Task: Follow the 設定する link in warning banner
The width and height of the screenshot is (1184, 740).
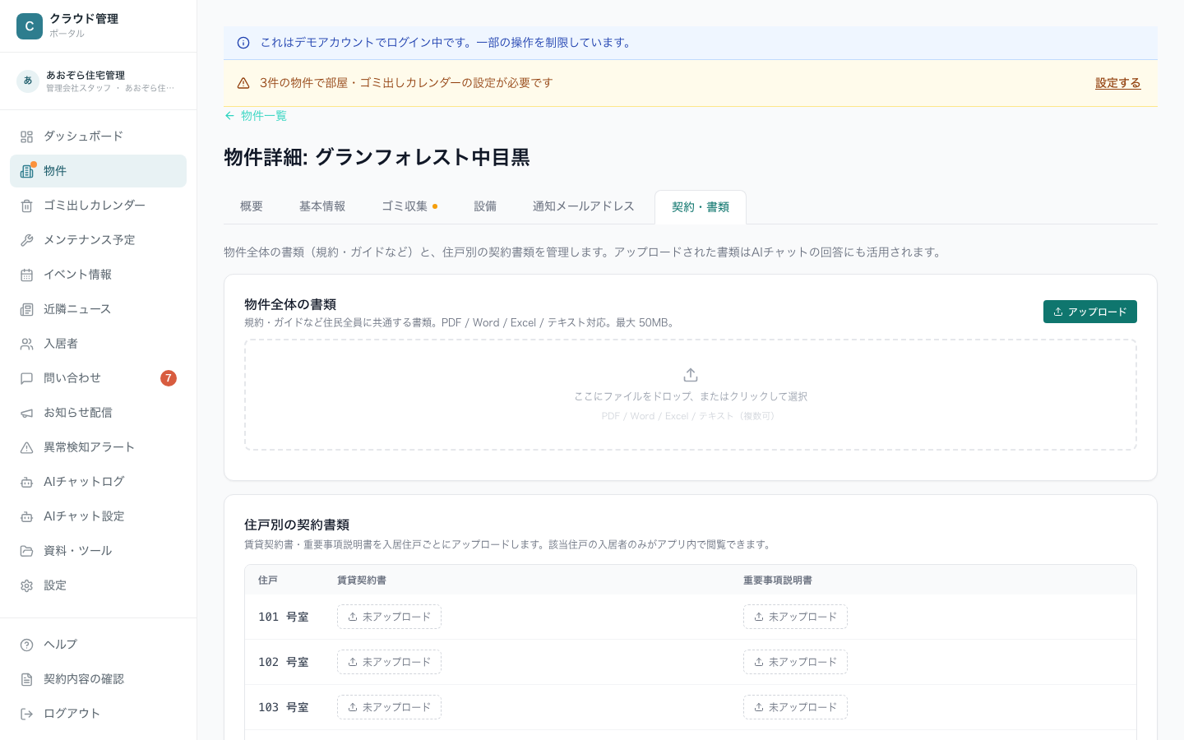Action: point(1118,83)
